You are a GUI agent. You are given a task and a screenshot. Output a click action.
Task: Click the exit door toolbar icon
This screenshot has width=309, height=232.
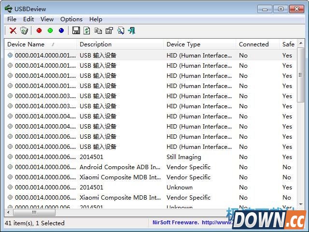coord(132,30)
